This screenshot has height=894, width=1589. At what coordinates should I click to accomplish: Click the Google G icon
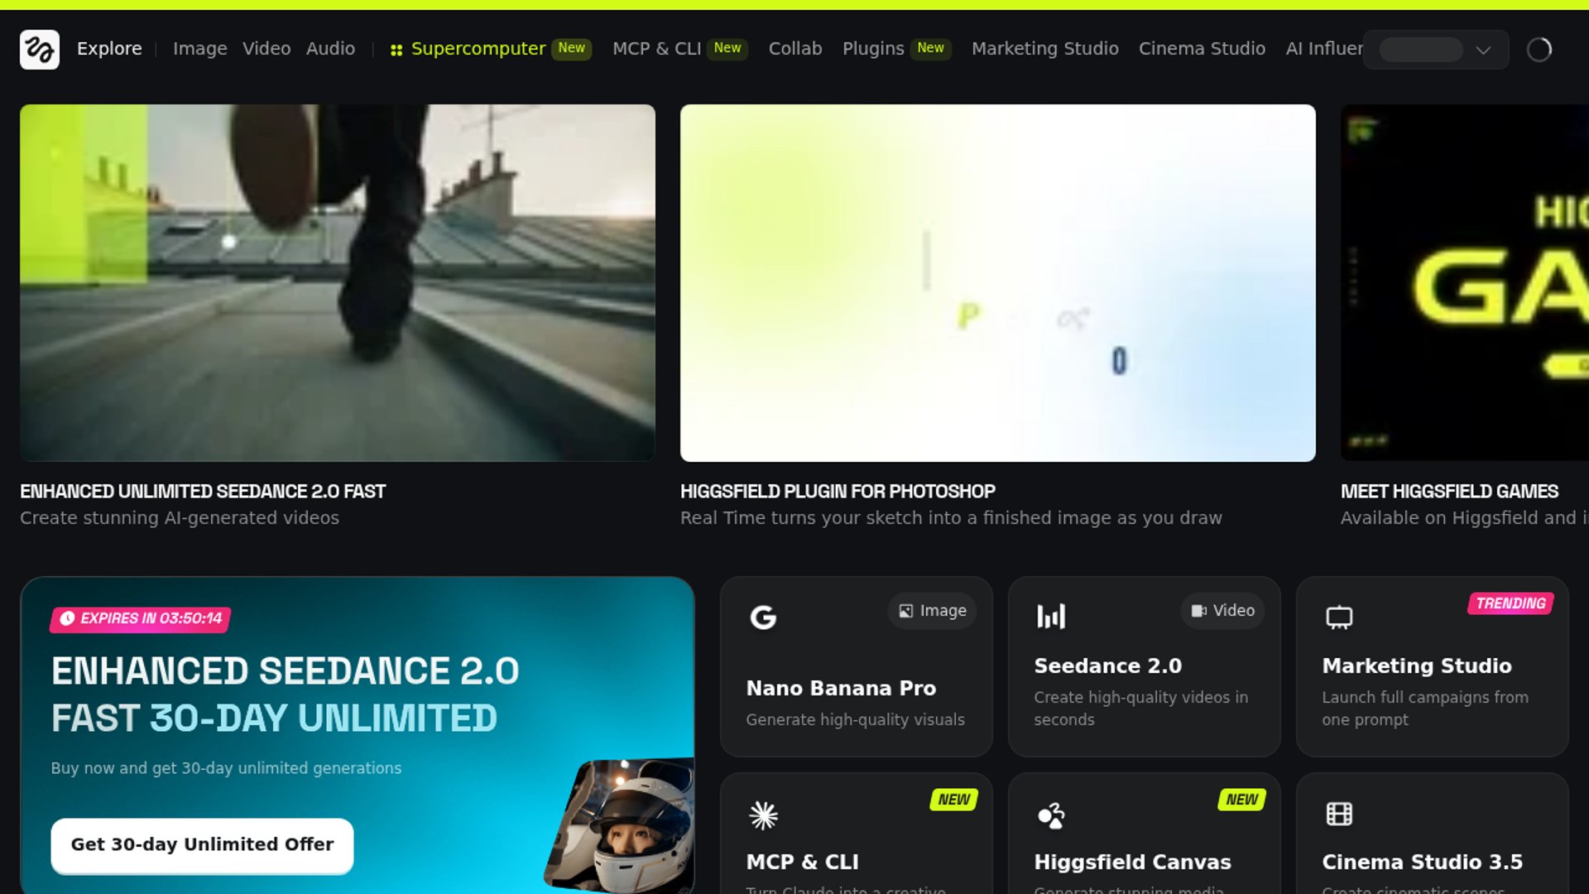763,617
